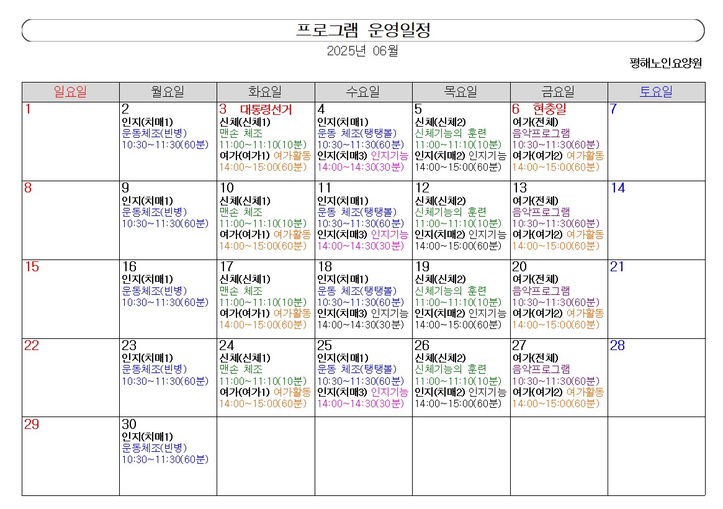Screen dimensions: 723x509
Task: Select the 월요일 column header
Action: (x=168, y=92)
